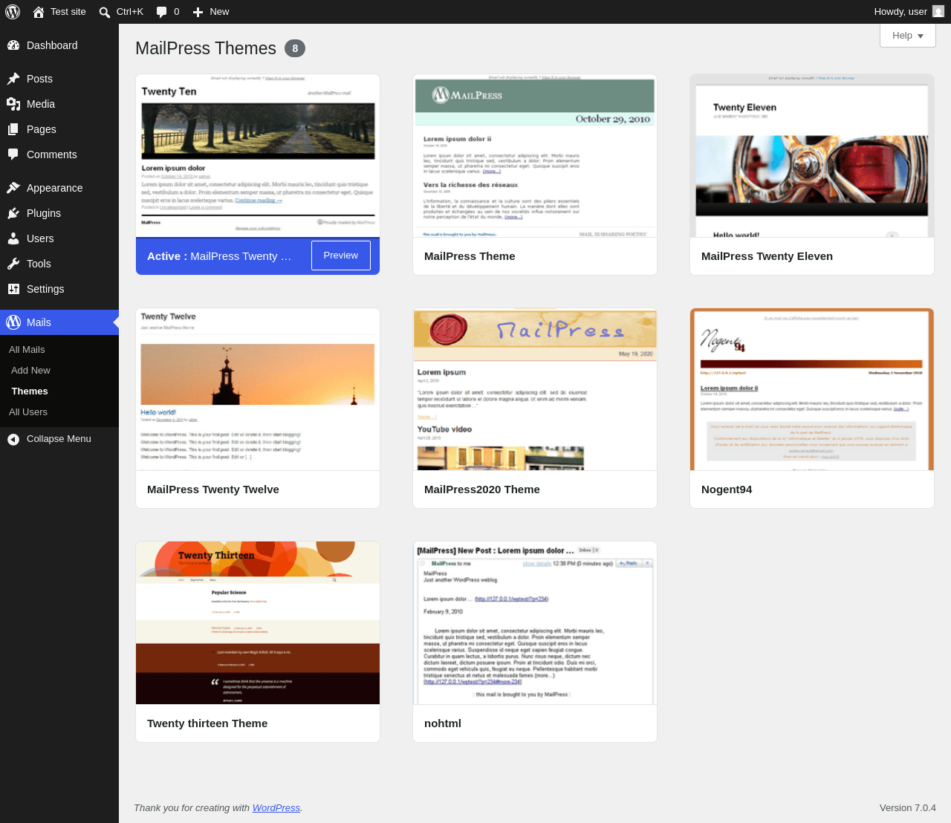
Task: Click user avatar in top right corner
Action: tap(938, 11)
